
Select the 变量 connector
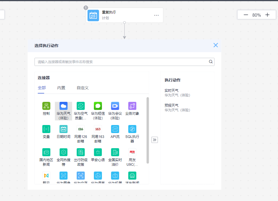click(x=46, y=132)
